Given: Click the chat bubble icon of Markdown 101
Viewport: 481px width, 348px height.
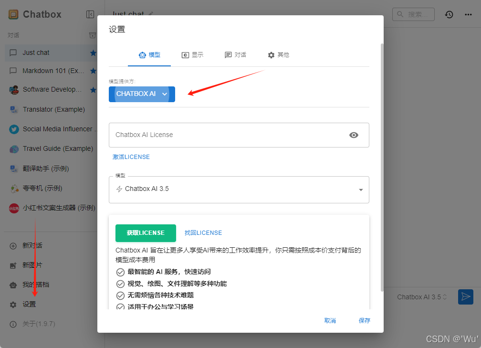Looking at the screenshot, I should (x=13, y=71).
